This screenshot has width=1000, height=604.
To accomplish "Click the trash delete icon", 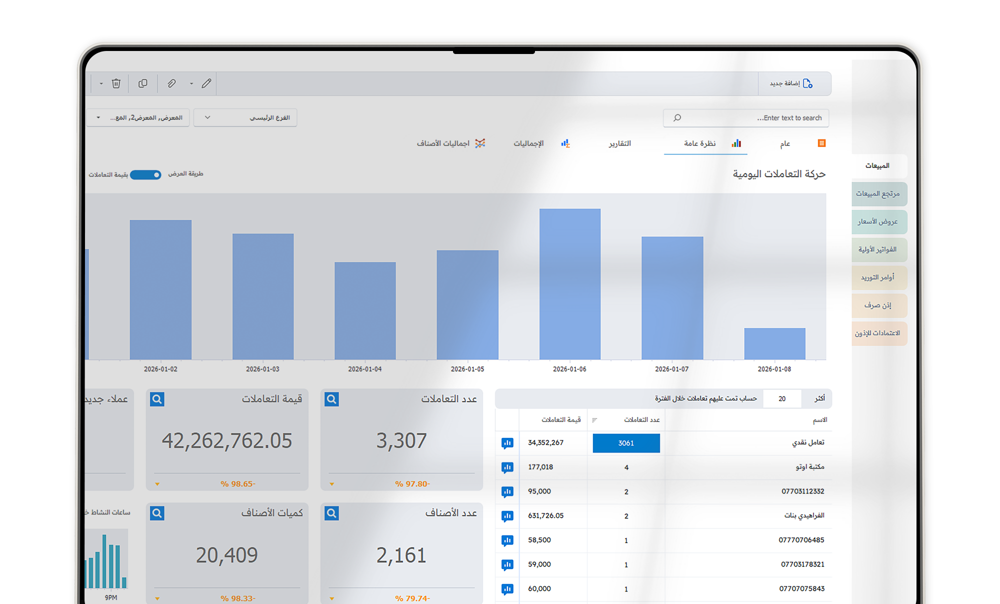I will 116,83.
